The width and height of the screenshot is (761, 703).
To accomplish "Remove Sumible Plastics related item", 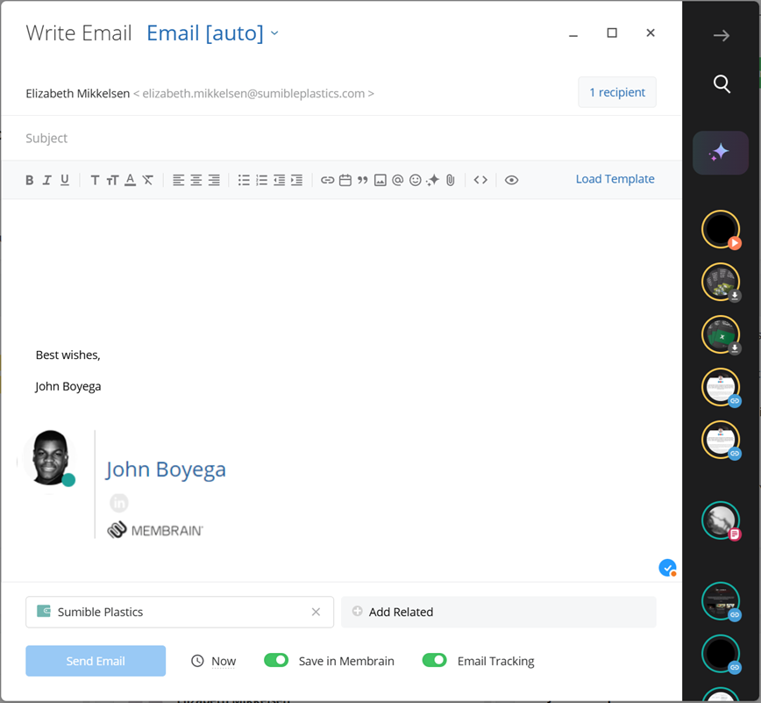I will 316,612.
